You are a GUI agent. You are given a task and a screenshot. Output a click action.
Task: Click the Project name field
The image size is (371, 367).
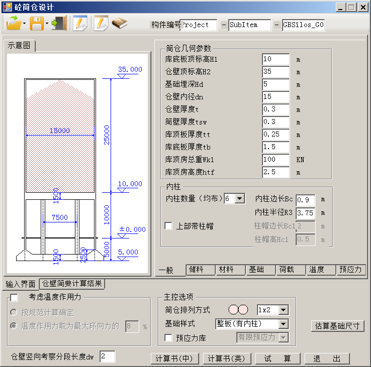click(x=199, y=25)
